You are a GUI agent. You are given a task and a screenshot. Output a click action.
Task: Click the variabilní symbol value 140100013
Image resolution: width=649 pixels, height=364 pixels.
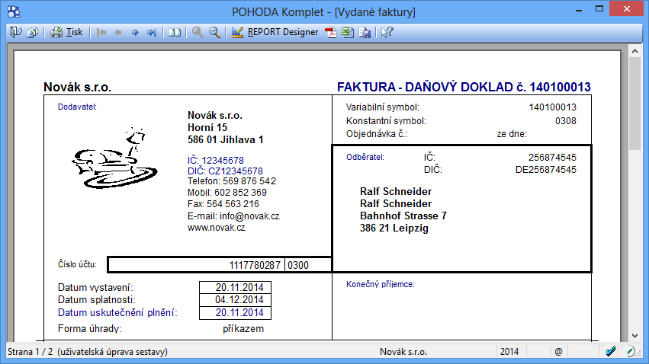point(553,107)
